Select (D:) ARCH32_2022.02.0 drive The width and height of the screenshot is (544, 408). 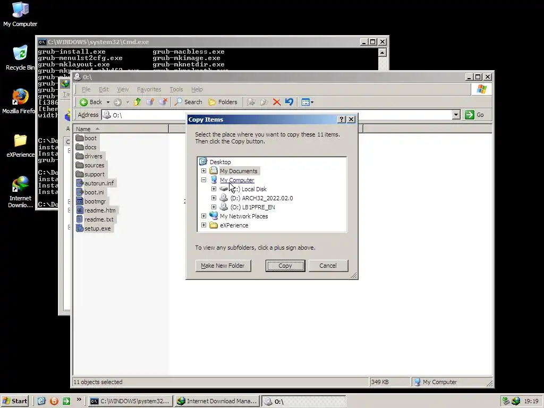tap(261, 198)
